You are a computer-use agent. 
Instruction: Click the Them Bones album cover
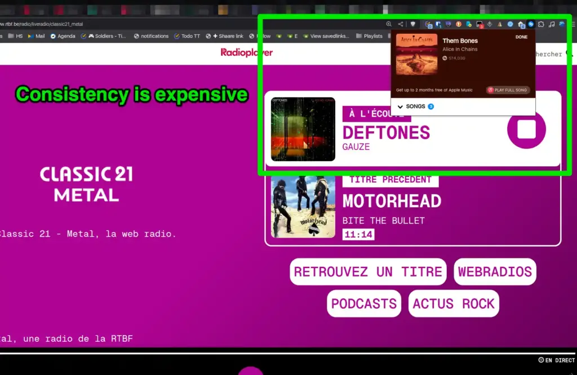tap(416, 55)
